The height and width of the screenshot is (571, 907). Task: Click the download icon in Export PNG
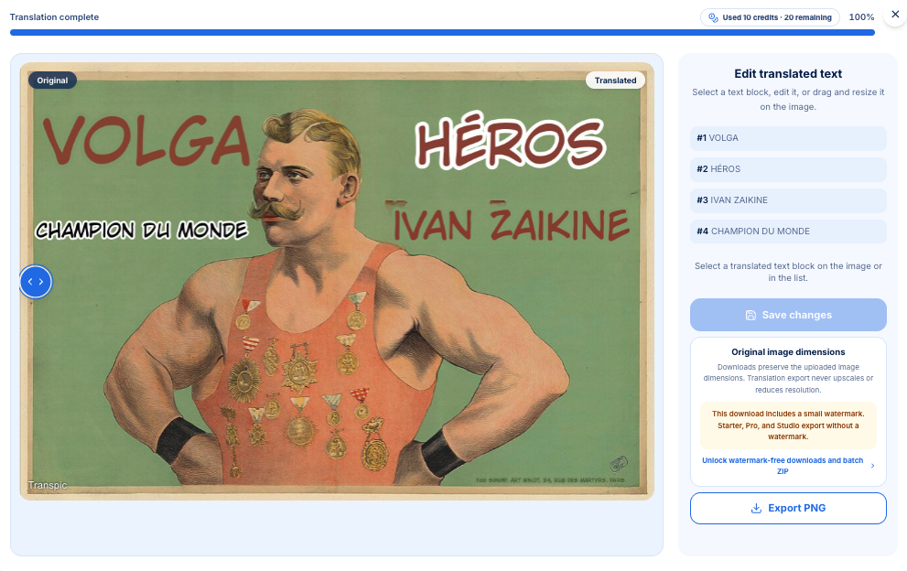click(756, 508)
